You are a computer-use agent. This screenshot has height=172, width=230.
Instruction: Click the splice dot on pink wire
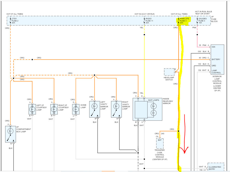pyautogui.click(x=197, y=35)
